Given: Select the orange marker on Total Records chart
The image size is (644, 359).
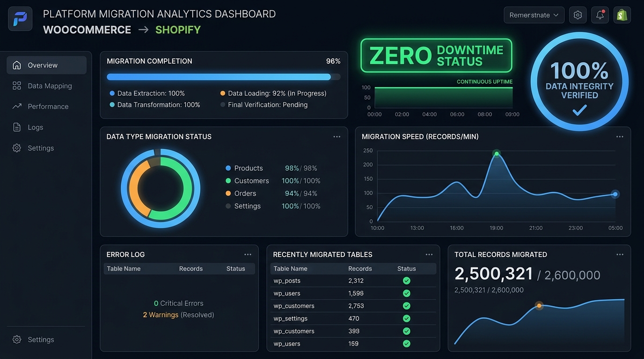Looking at the screenshot, I should point(539,306).
